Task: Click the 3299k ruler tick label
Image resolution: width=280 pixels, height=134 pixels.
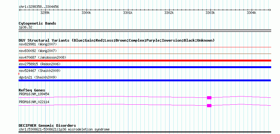Action: pos(45,13)
